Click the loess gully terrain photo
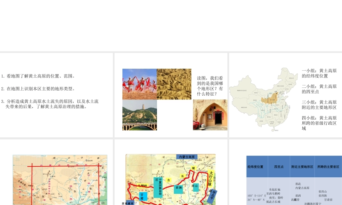 [174, 84]
